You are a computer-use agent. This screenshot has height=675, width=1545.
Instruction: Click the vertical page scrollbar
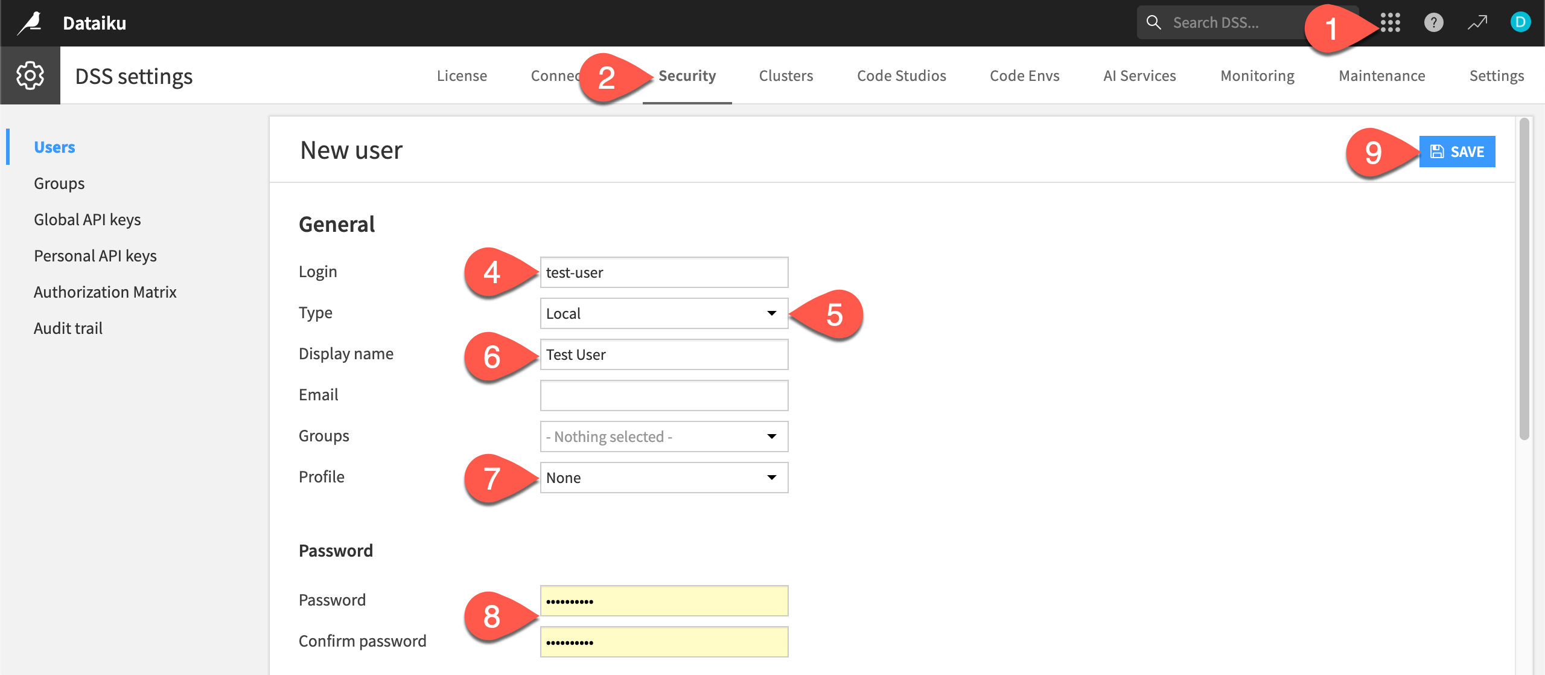1524,279
